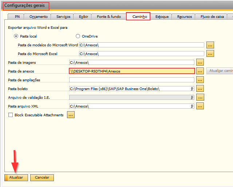Enable Block Executable Attachments checkbox
233x187 pixels.
pyautogui.click(x=10, y=115)
